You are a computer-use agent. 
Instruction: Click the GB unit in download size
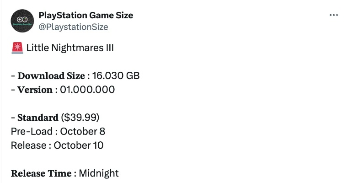coord(132,75)
